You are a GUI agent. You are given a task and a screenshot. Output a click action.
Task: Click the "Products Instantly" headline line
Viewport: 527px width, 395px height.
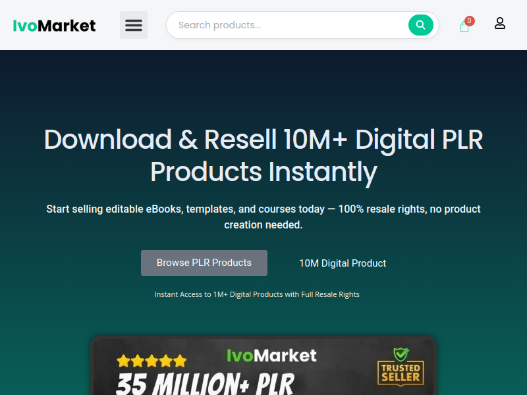coord(264,172)
